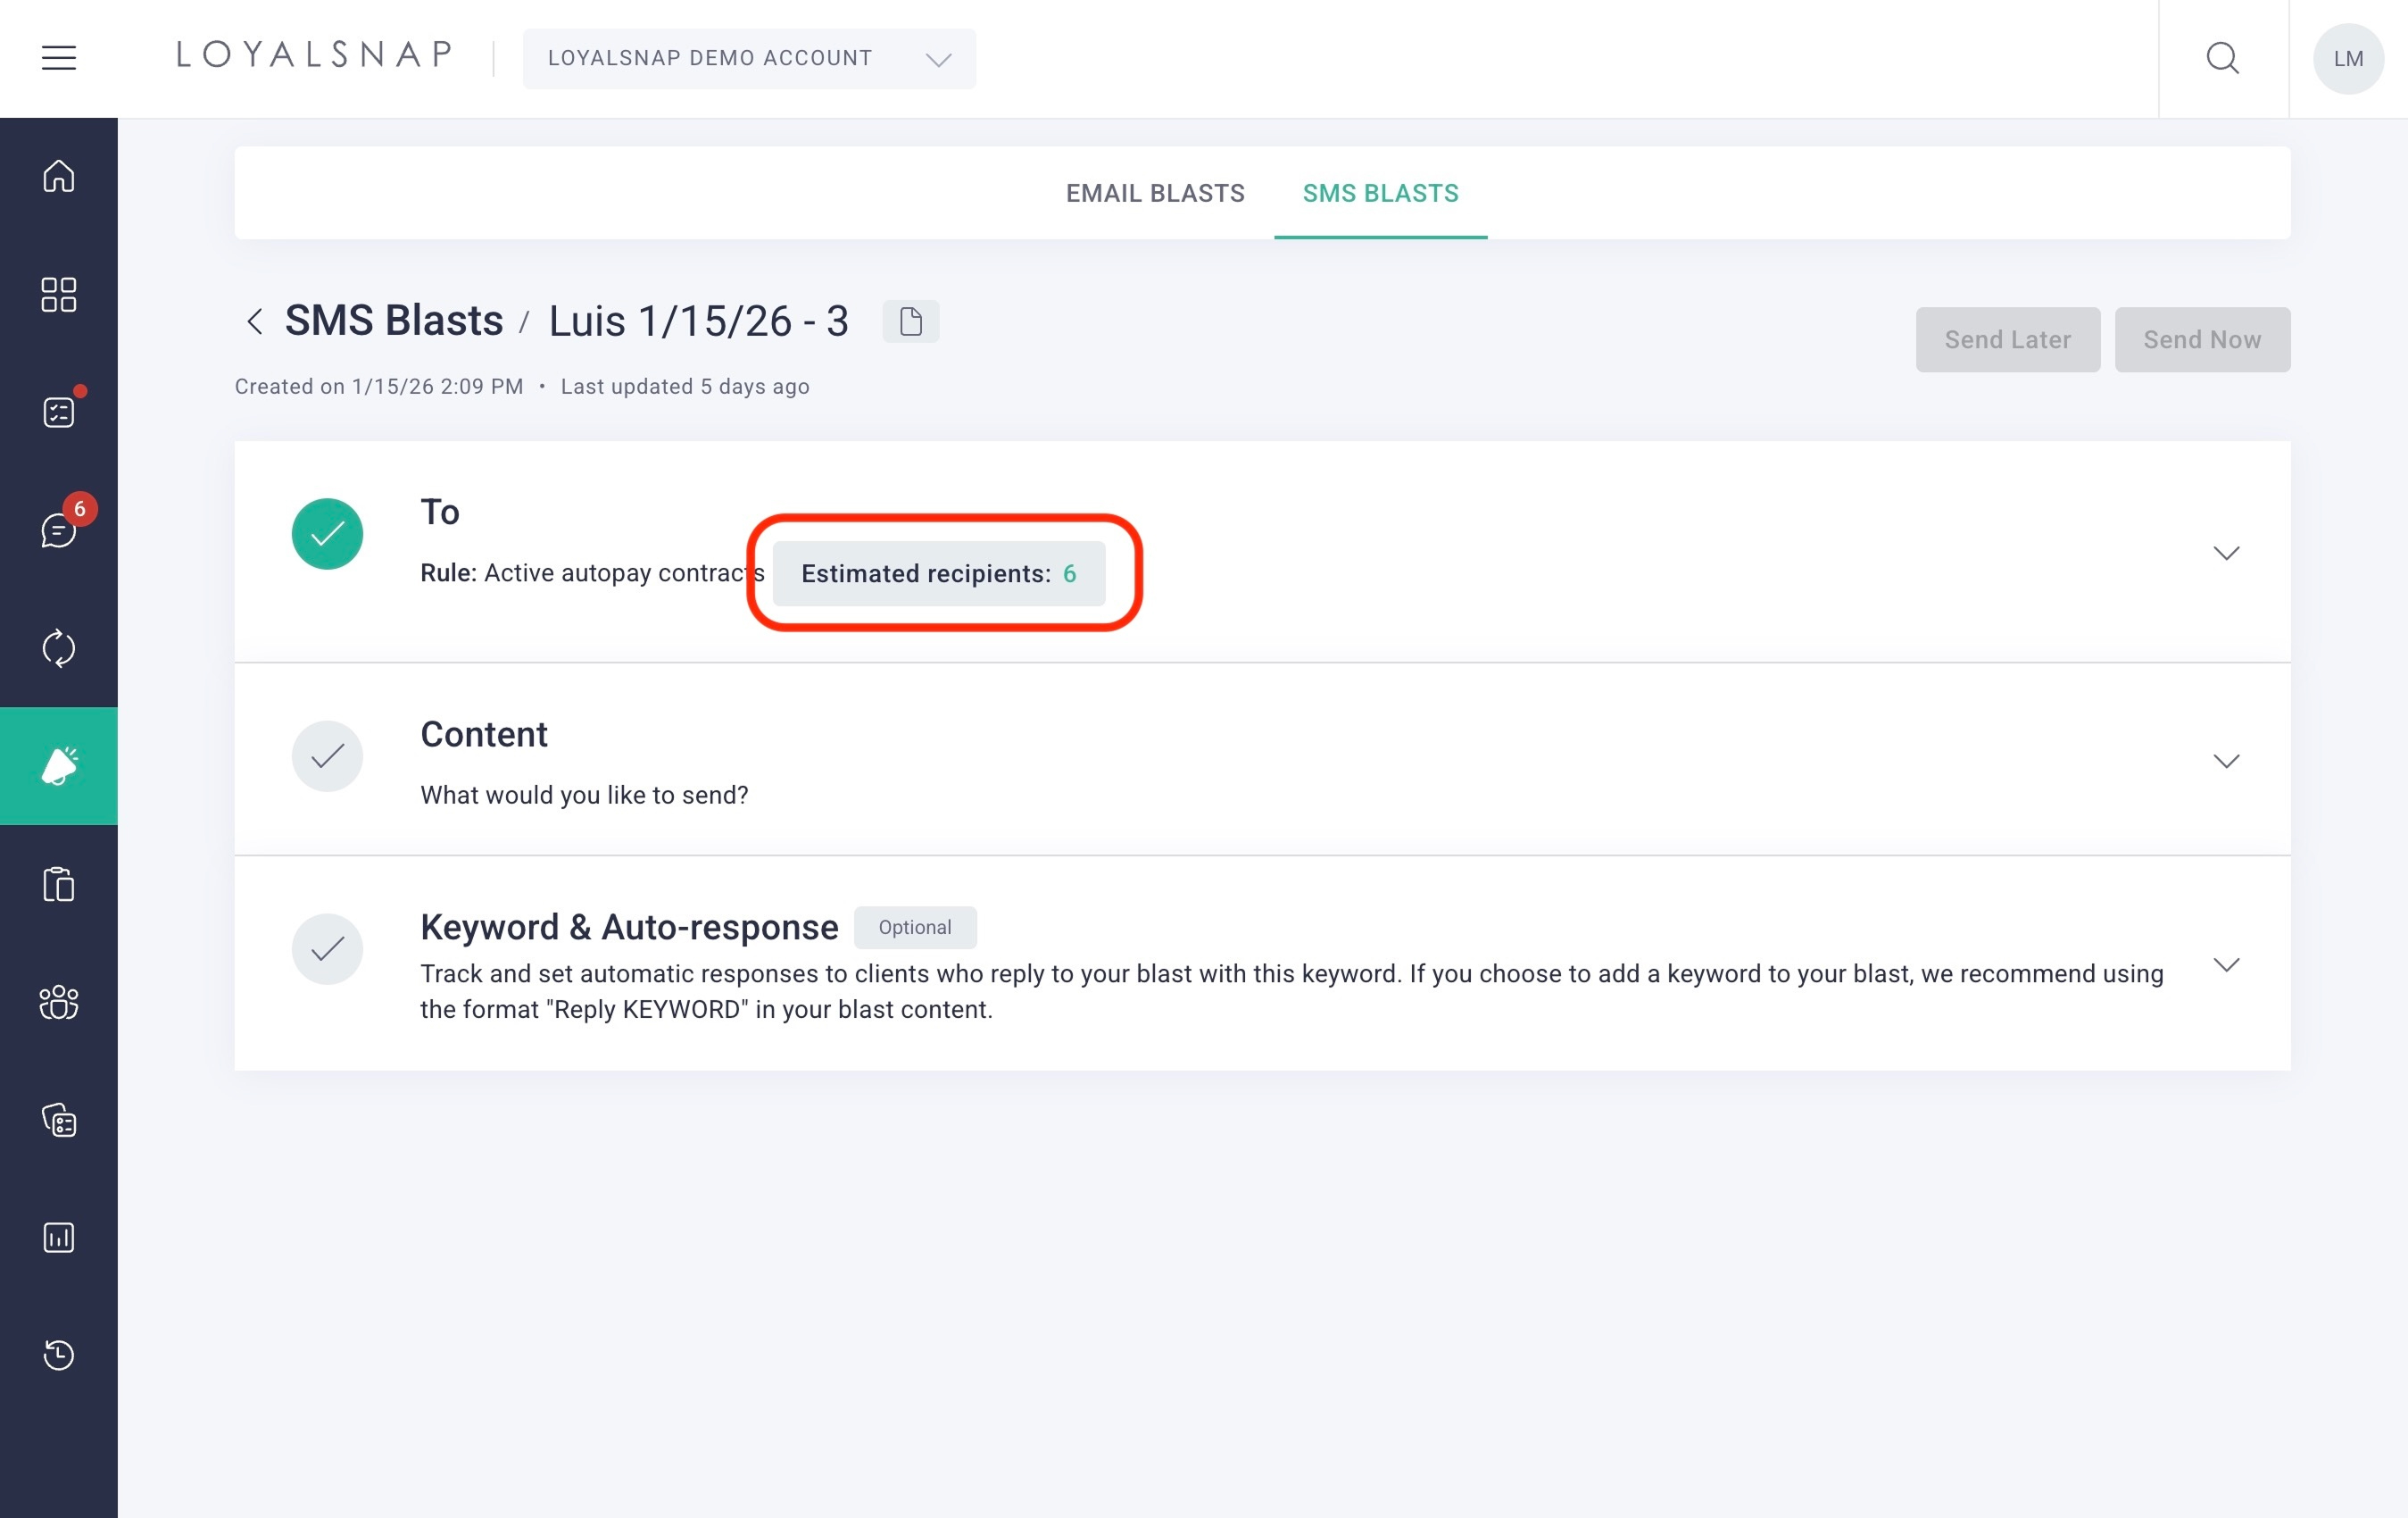Open the hamburger navigation menu
Image resolution: width=2408 pixels, height=1518 pixels.
[58, 58]
